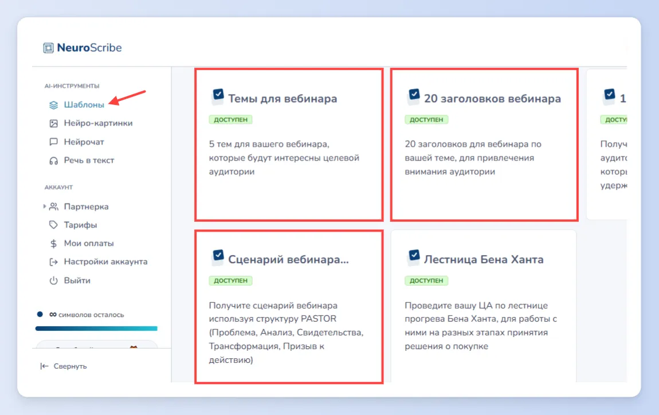This screenshot has width=659, height=415.
Task: Go to Нейрочат in the sidebar
Action: (x=84, y=142)
